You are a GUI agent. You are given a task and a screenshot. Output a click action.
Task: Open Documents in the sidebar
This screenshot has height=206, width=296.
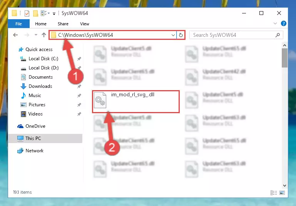[40, 77]
